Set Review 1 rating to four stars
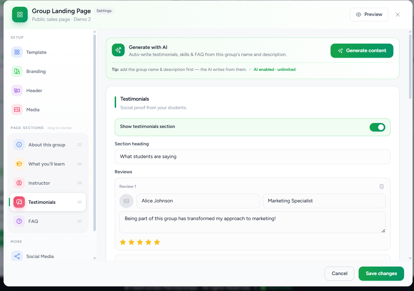 (148, 242)
